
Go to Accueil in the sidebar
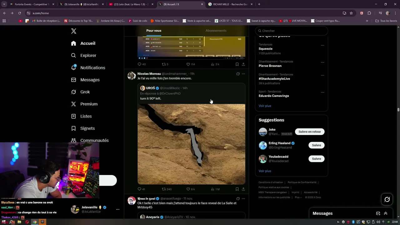click(x=83, y=43)
